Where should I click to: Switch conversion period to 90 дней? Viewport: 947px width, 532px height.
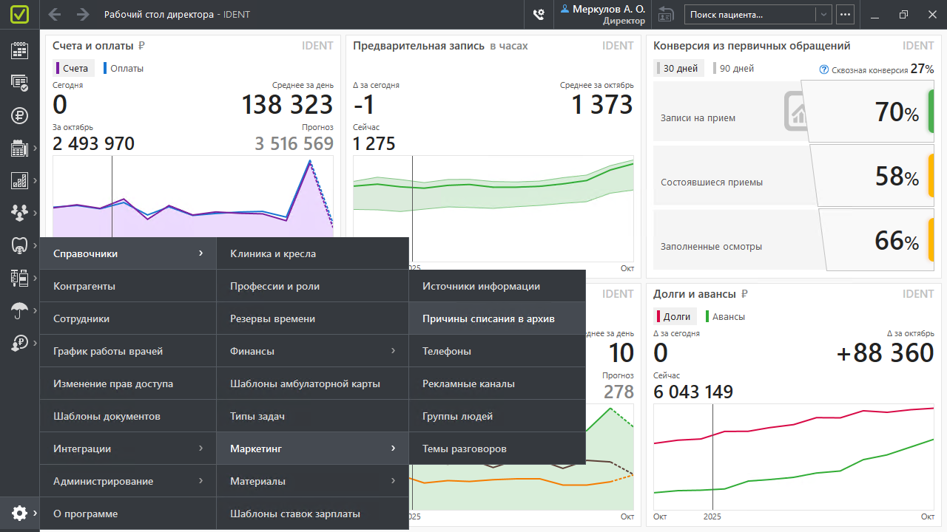733,68
